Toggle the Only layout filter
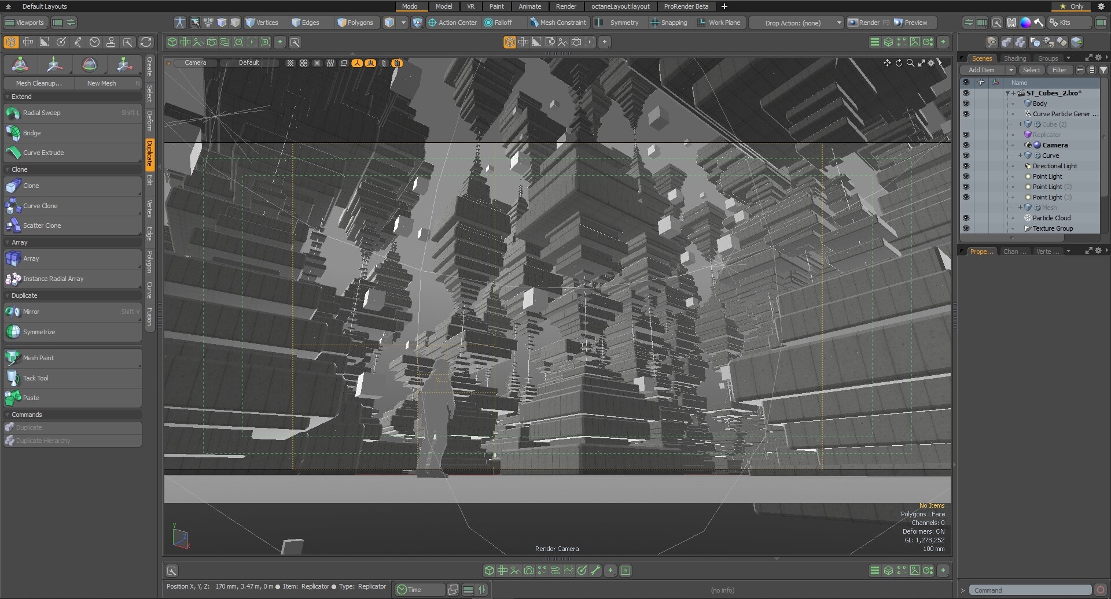The width and height of the screenshot is (1111, 599). coord(1072,6)
